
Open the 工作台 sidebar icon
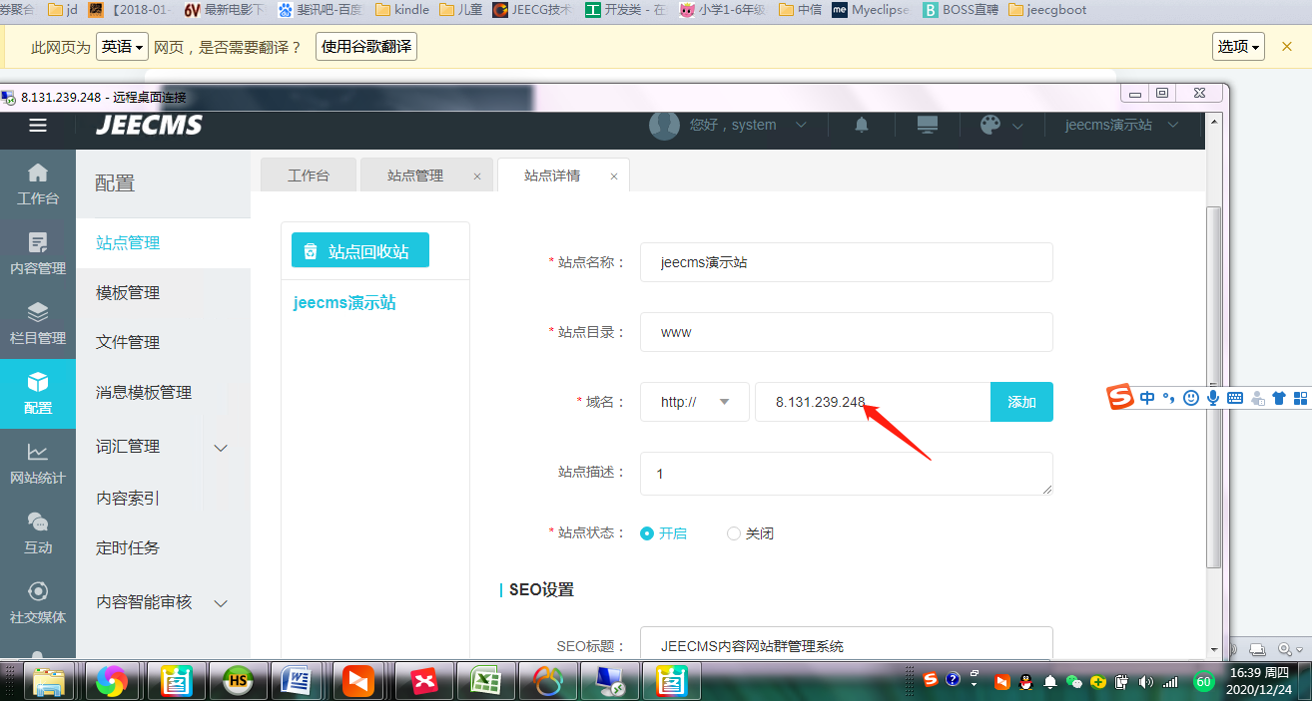tap(38, 184)
